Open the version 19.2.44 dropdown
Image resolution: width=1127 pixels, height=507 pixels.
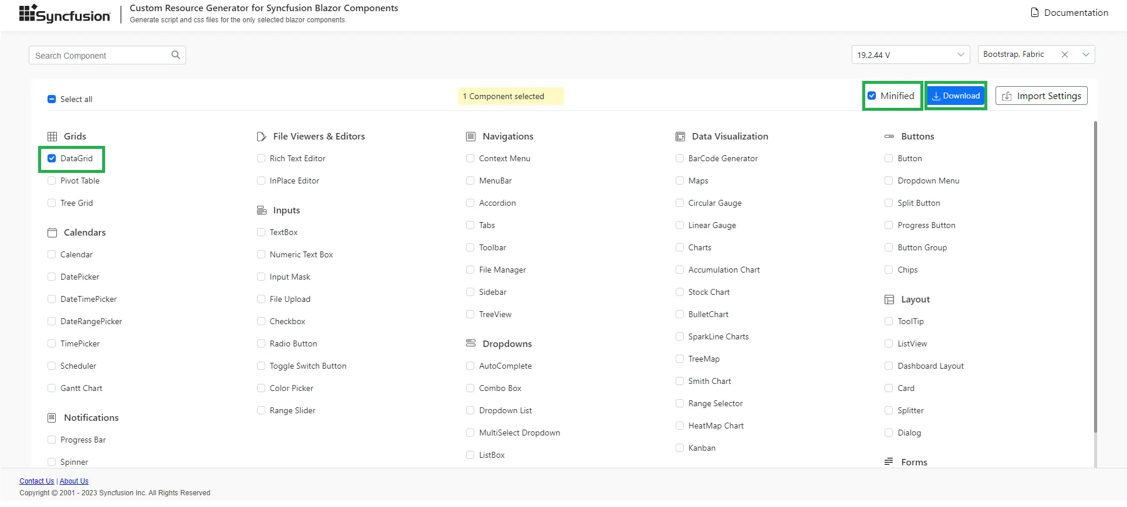pyautogui.click(x=910, y=55)
